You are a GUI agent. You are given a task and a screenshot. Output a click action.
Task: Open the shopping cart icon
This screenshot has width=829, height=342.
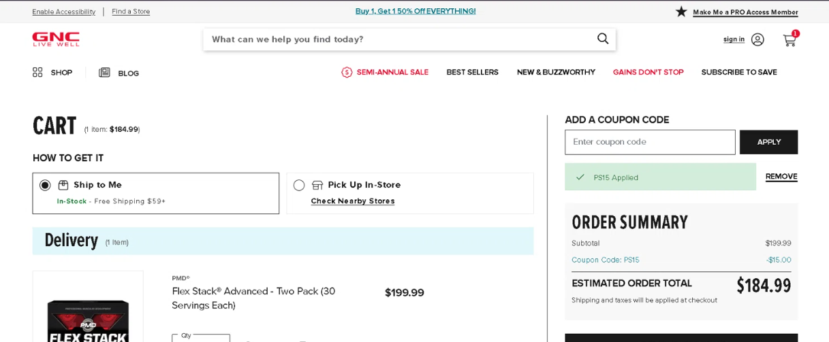click(x=789, y=39)
